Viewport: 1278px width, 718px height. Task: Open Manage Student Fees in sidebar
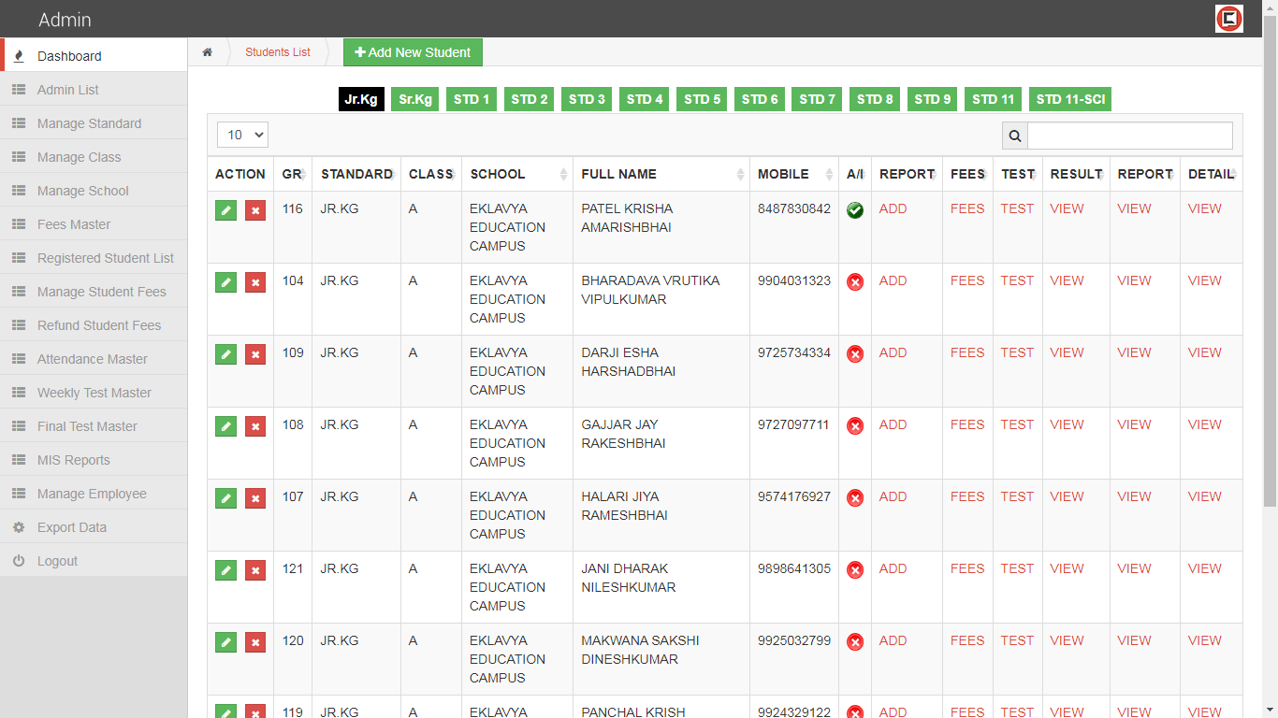click(x=101, y=292)
